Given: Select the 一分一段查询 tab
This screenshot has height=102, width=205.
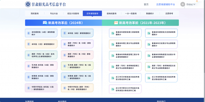Looking at the screenshot, I should (x=131, y=14).
